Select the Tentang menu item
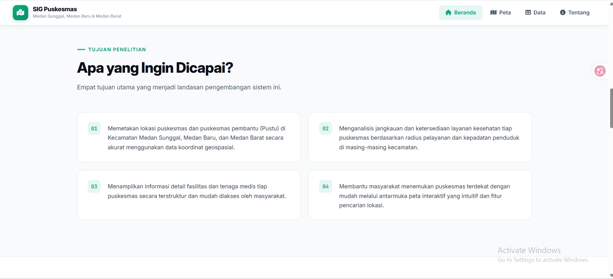Screen dimensions: 613x279 coord(575,12)
